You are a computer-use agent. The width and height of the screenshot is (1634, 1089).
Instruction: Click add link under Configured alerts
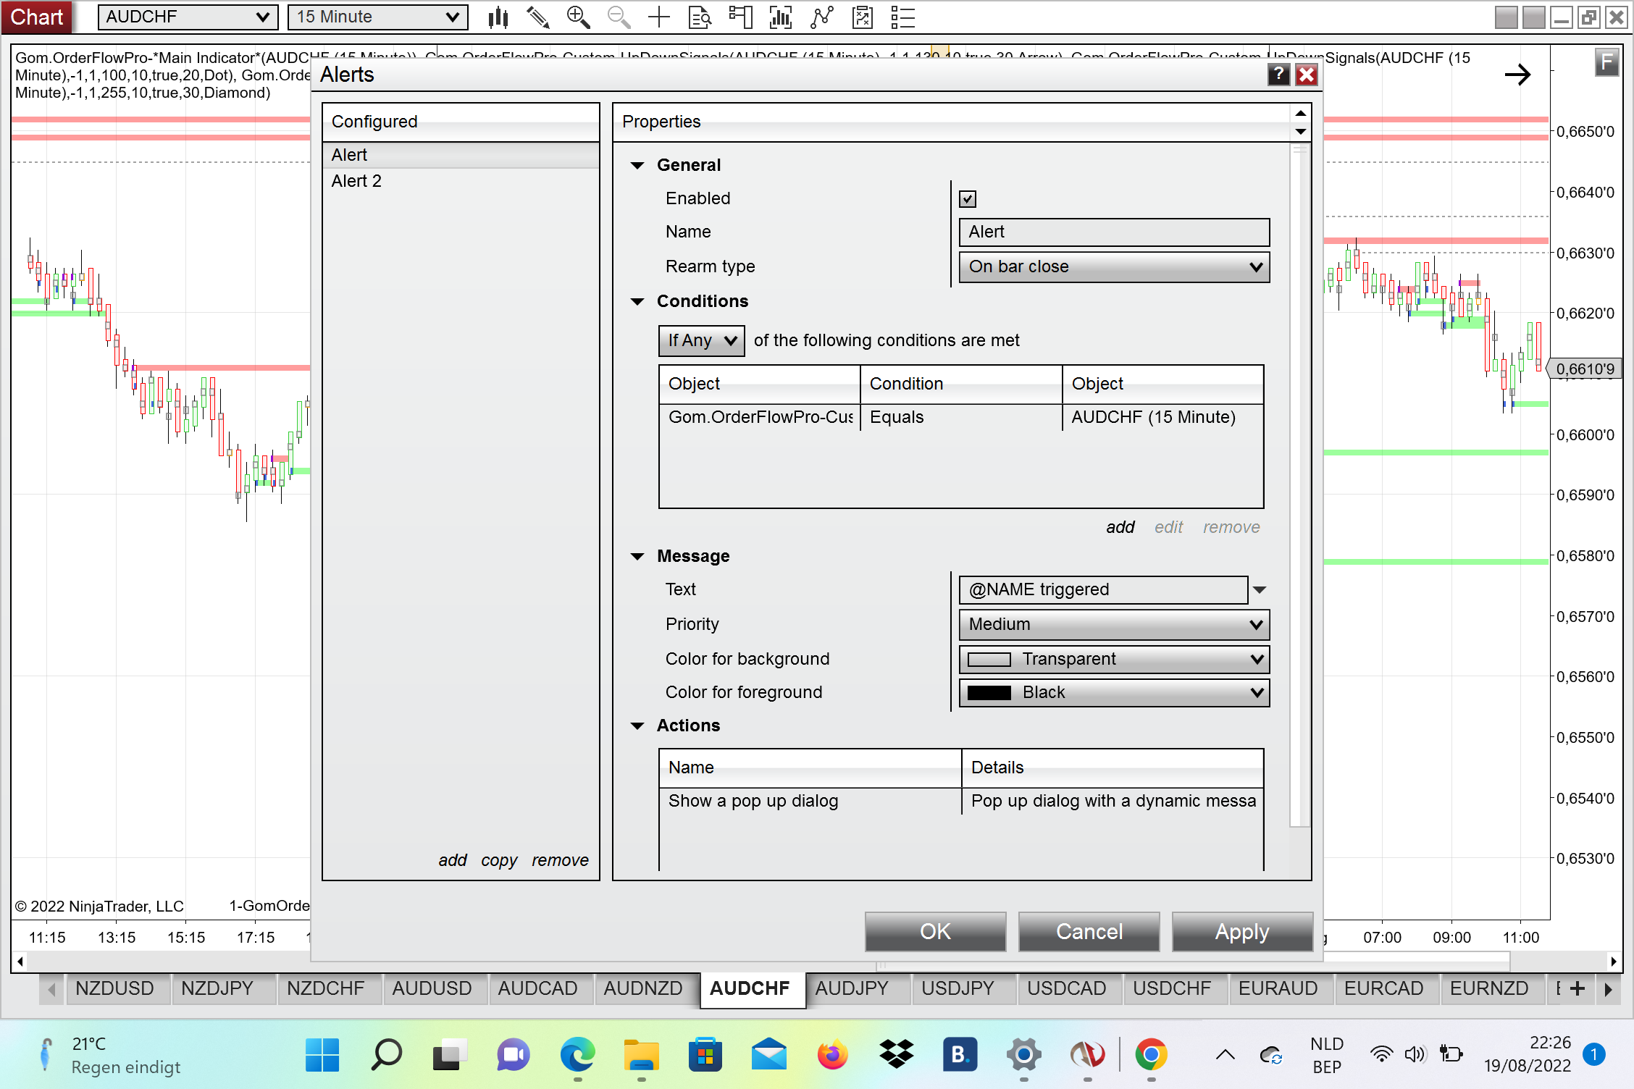coord(453,860)
